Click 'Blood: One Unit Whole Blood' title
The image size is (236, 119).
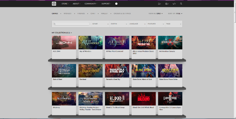143,108
